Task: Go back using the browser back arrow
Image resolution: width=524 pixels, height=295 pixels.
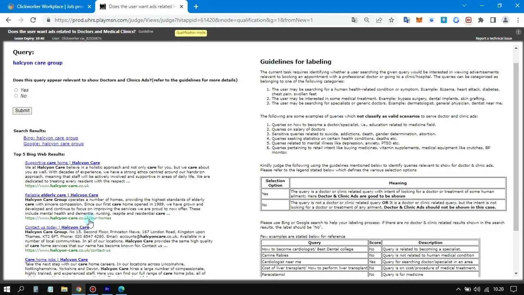Action: 8,20
